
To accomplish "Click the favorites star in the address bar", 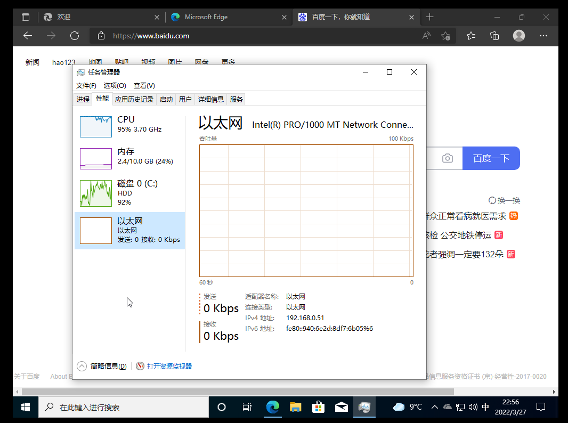I will point(445,36).
